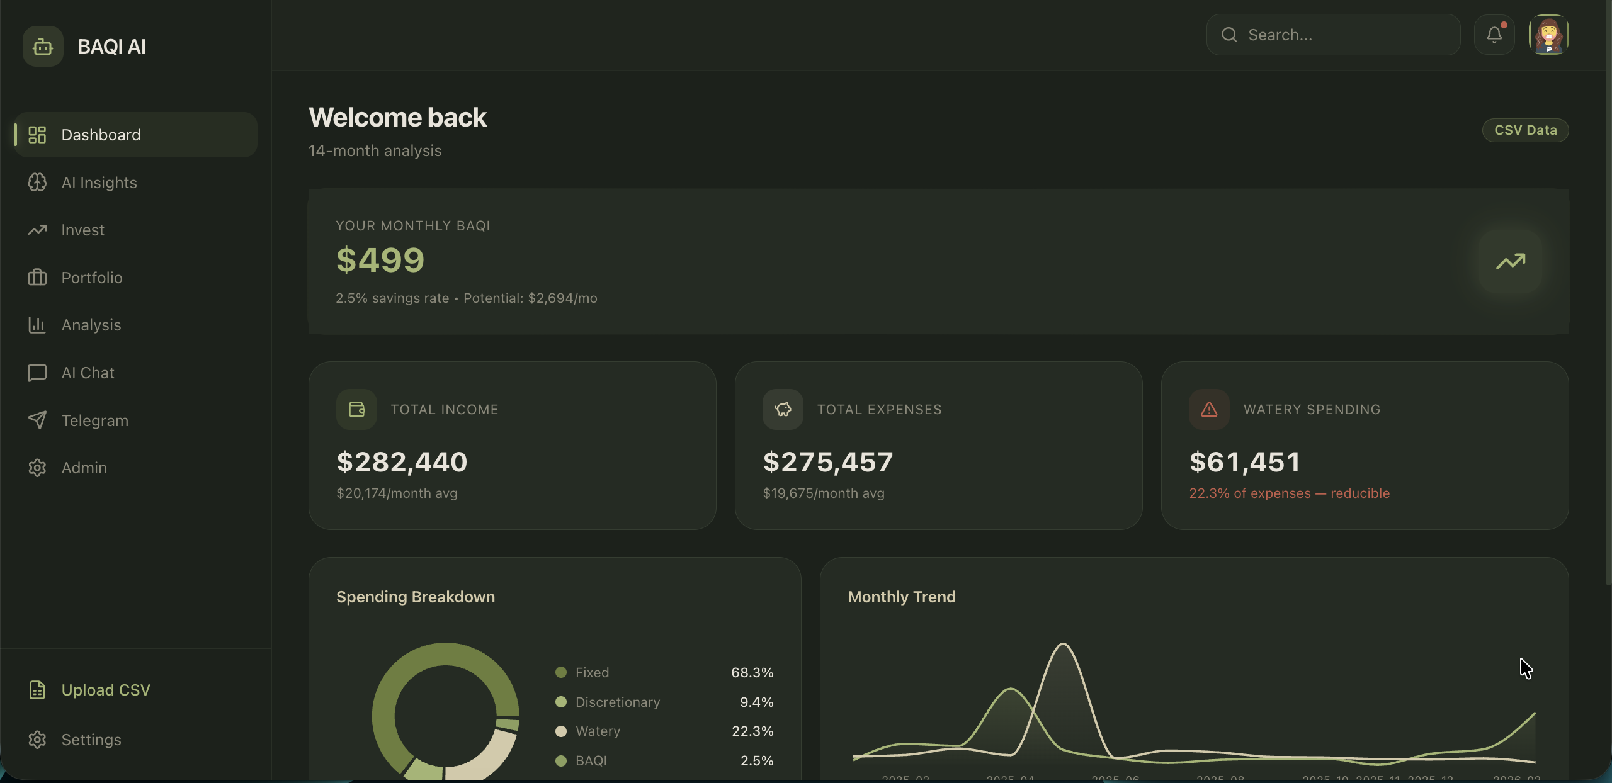The height and width of the screenshot is (783, 1612).
Task: Click the Admin gear icon
Action: pyautogui.click(x=37, y=468)
